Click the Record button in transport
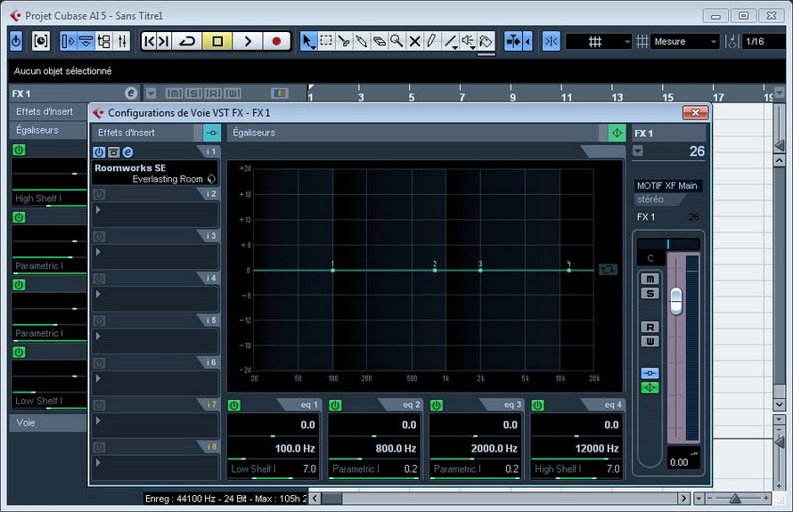The height and width of the screenshot is (512, 793). pos(276,41)
